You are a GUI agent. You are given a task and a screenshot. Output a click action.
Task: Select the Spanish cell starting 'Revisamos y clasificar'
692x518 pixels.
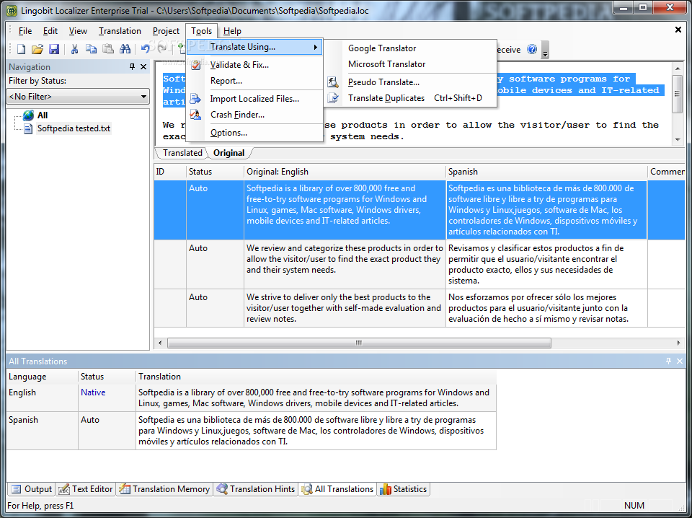click(546, 264)
